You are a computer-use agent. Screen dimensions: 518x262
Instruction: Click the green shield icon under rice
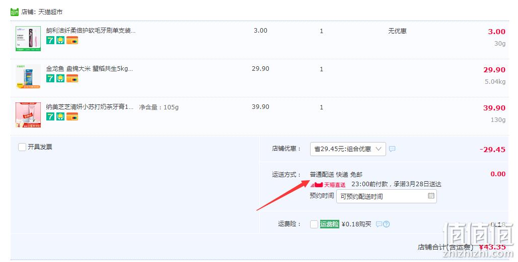click(60, 78)
